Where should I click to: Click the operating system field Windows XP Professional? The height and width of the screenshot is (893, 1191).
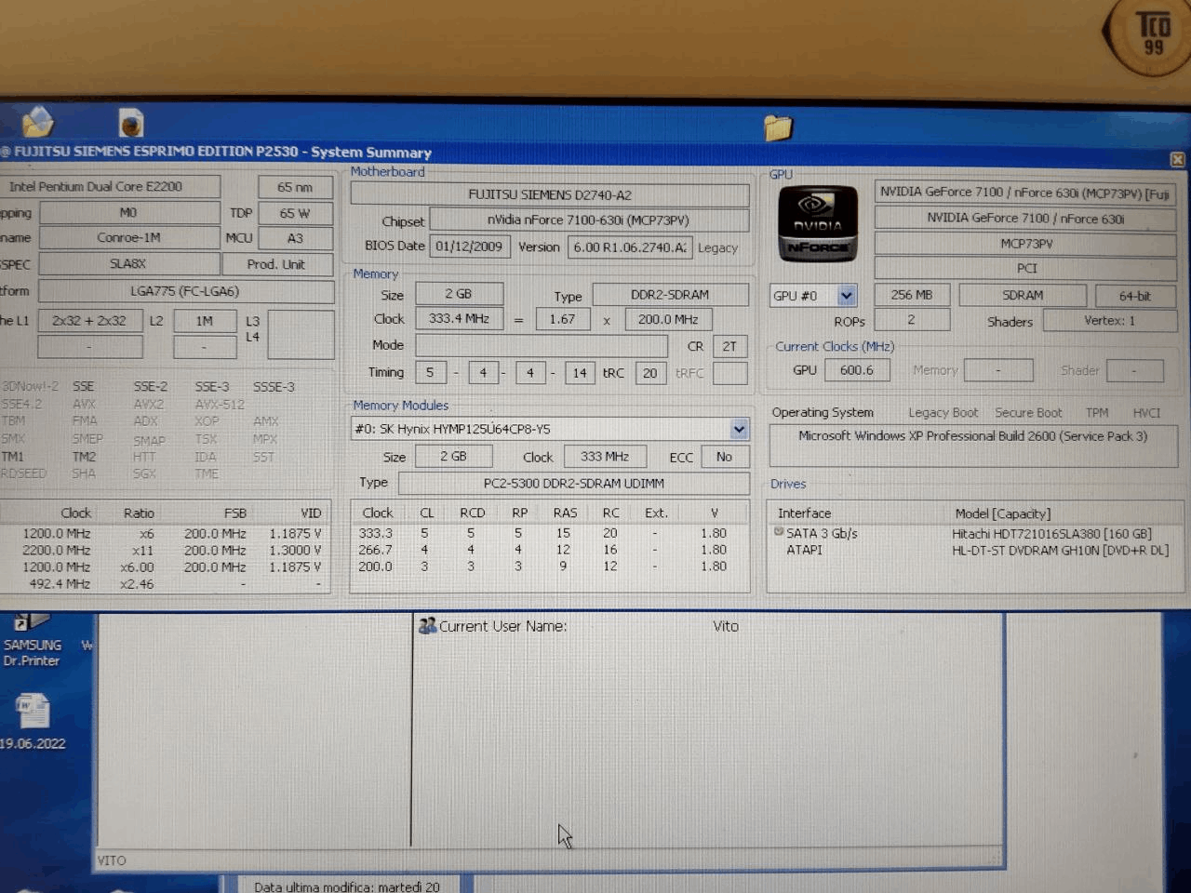[x=972, y=446]
